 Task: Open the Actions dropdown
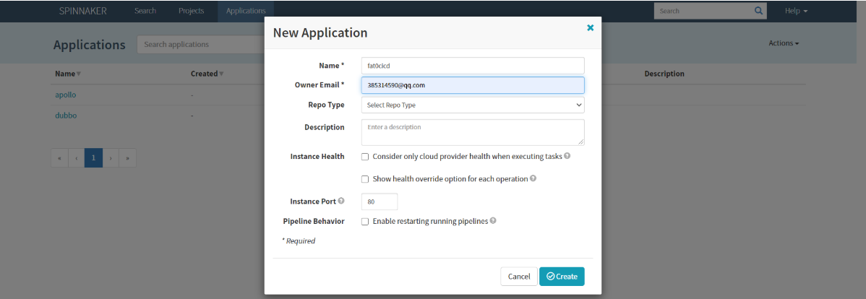click(784, 43)
